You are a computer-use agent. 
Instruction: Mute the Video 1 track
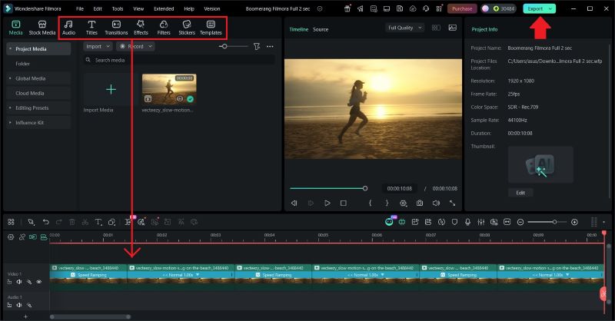[18, 282]
